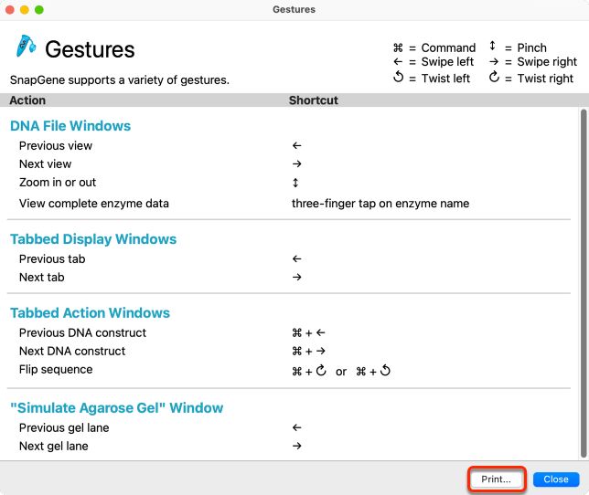This screenshot has height=495, width=589.
Task: Click the Print... button
Action: tap(497, 479)
